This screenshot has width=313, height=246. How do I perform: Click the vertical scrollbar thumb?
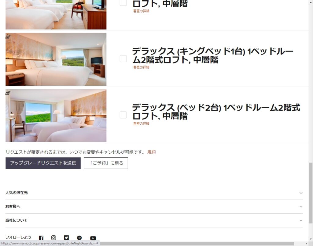click(x=311, y=193)
